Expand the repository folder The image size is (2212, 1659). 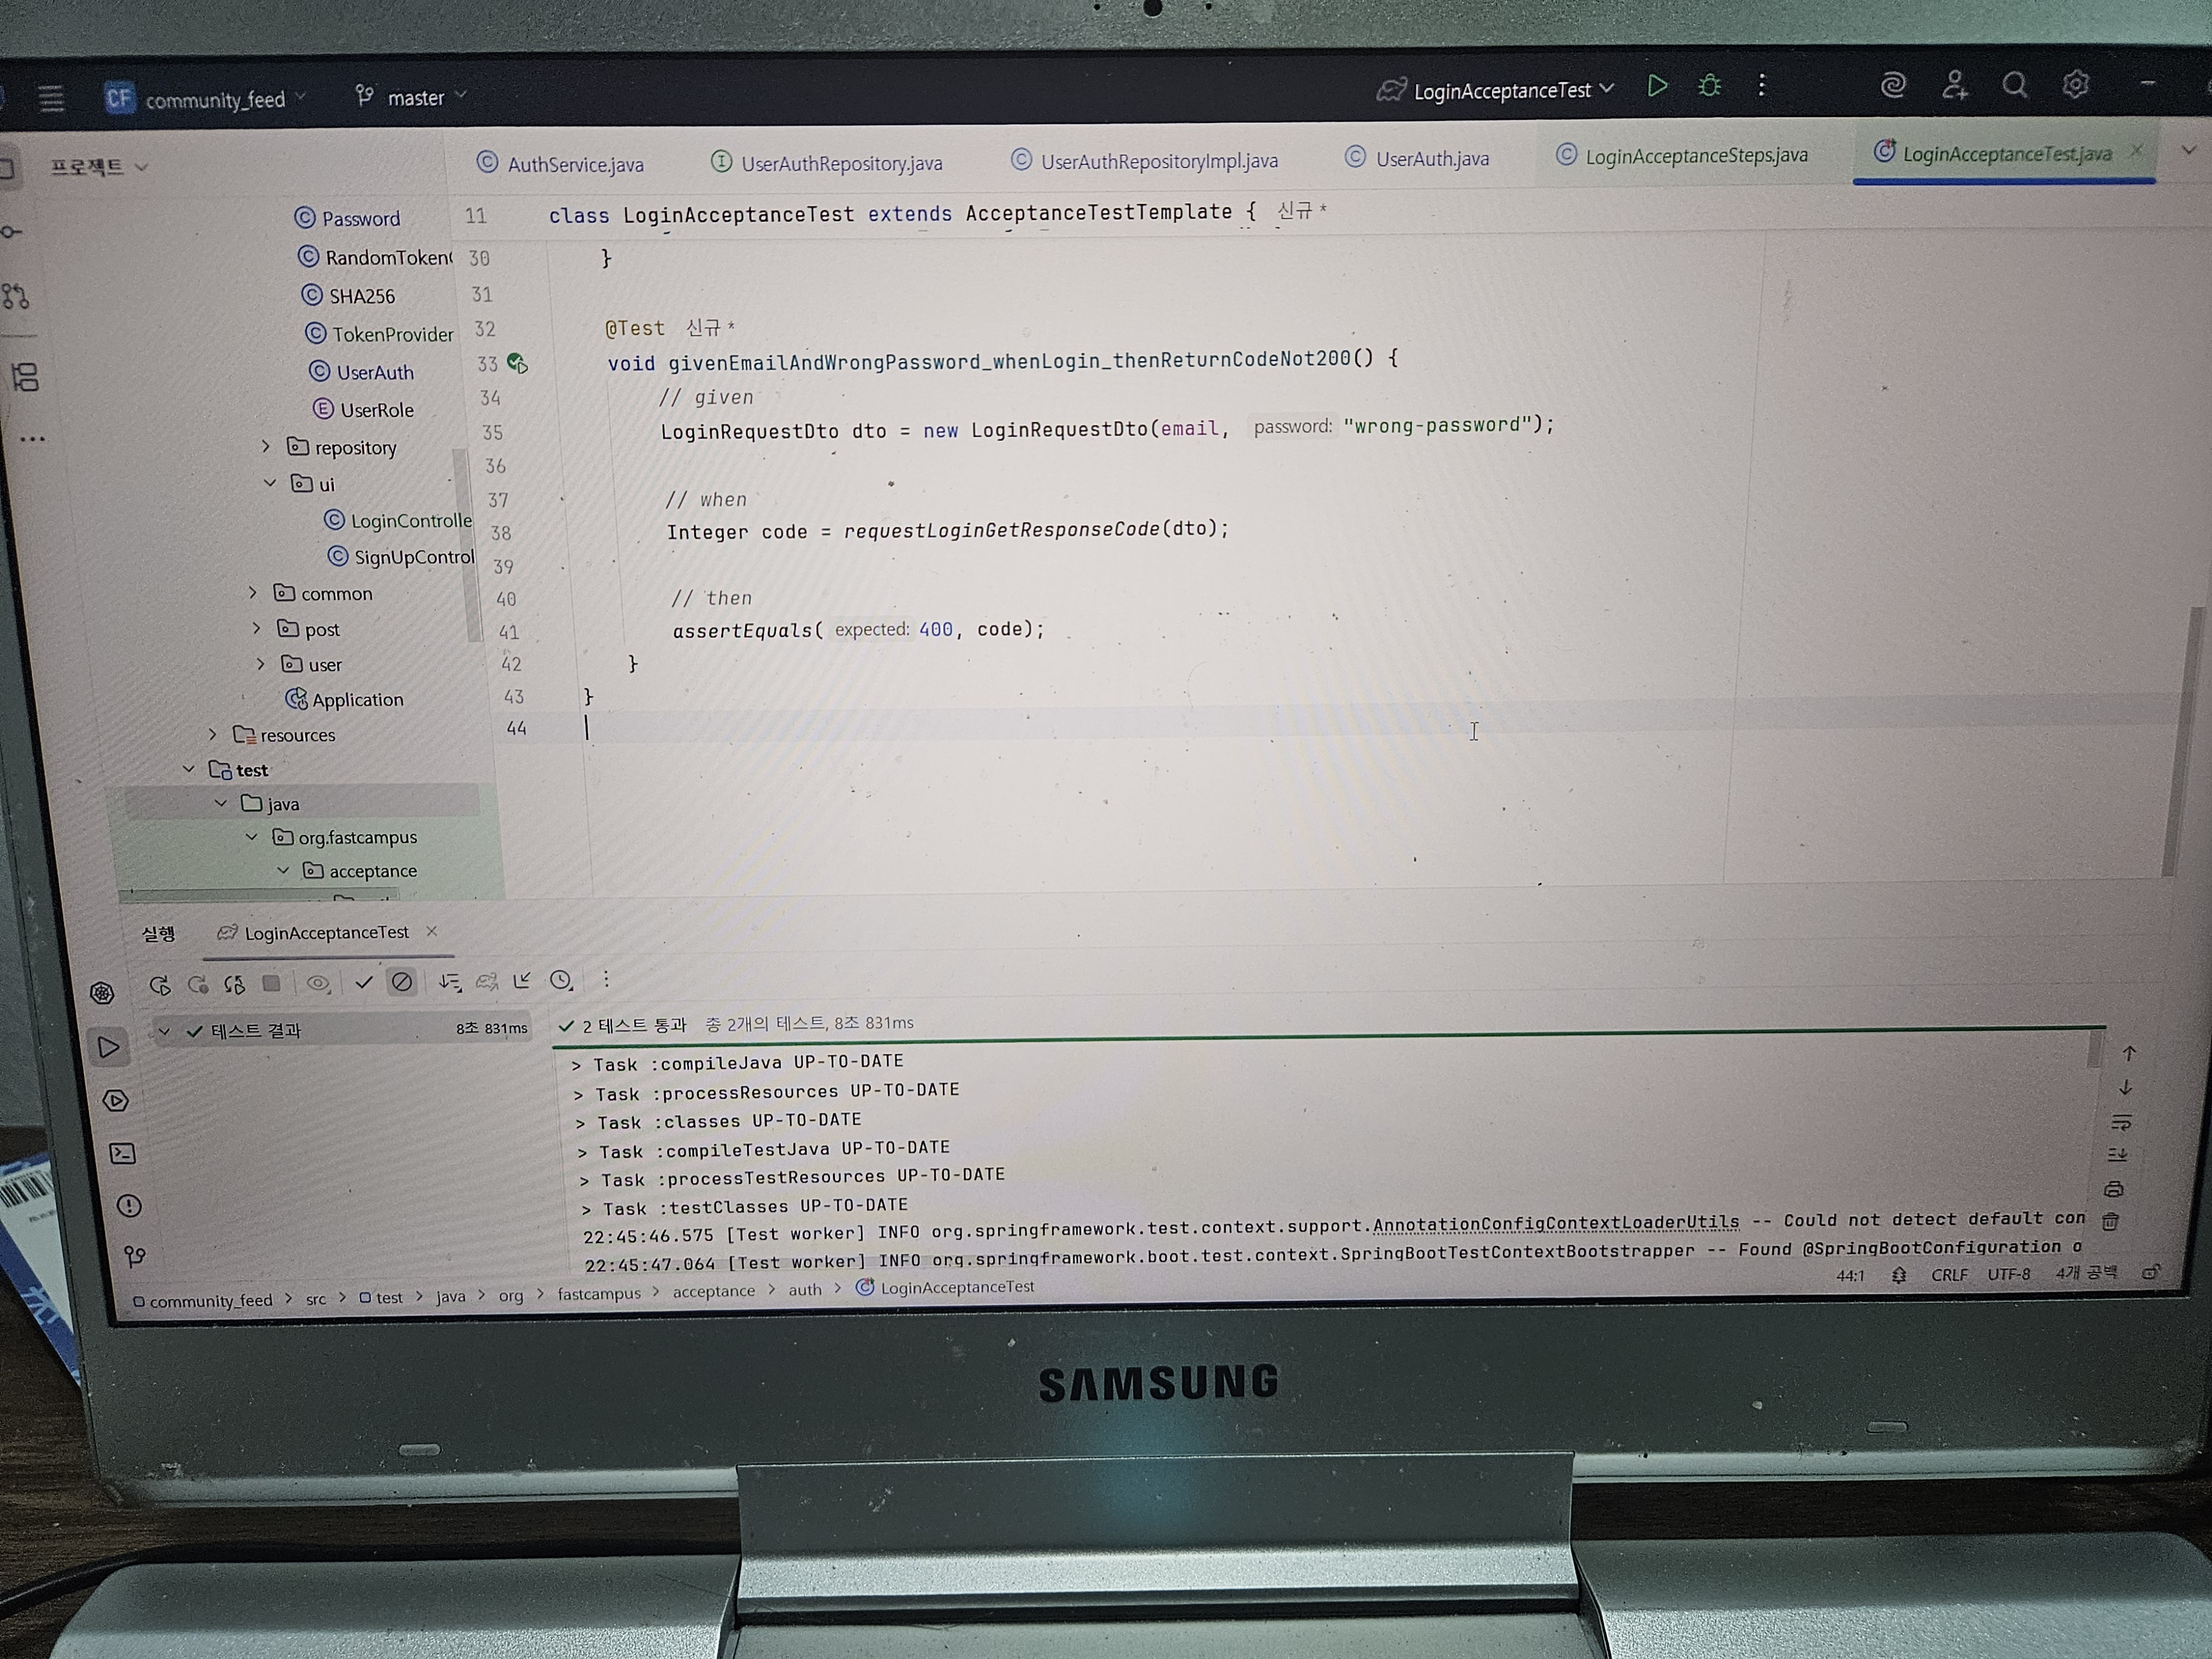[266, 446]
